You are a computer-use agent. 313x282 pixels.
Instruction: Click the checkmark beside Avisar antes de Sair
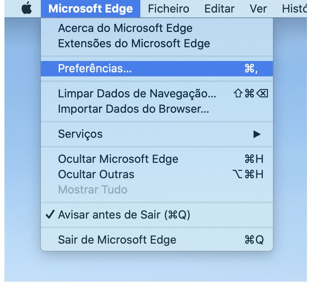click(50, 215)
